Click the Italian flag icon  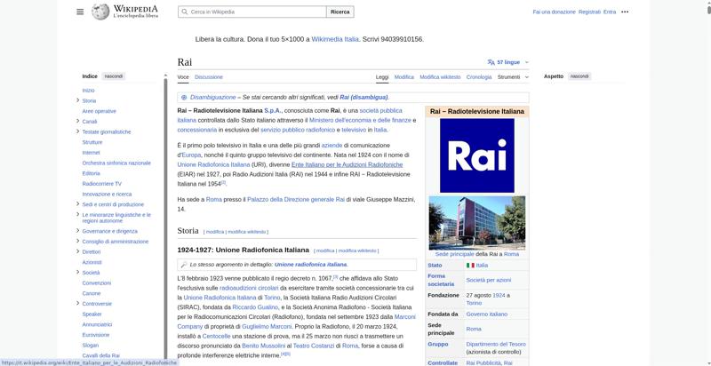(x=470, y=266)
